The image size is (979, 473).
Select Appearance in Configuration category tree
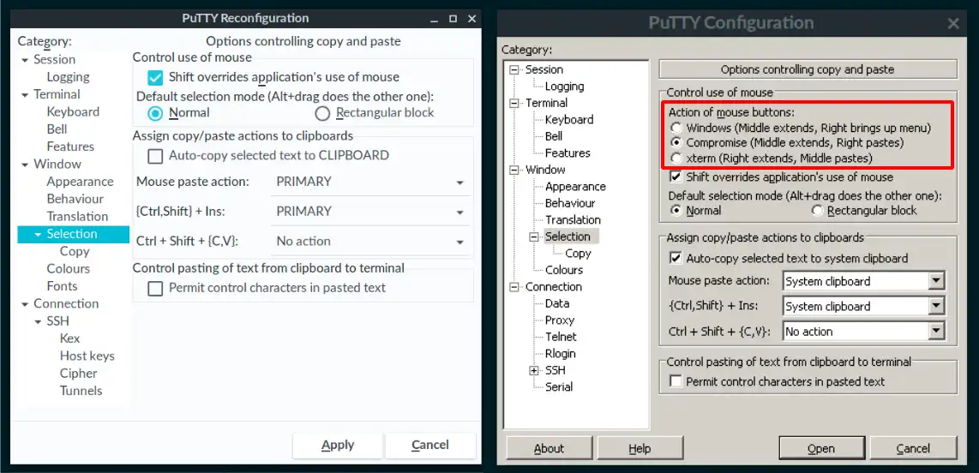pos(575,187)
